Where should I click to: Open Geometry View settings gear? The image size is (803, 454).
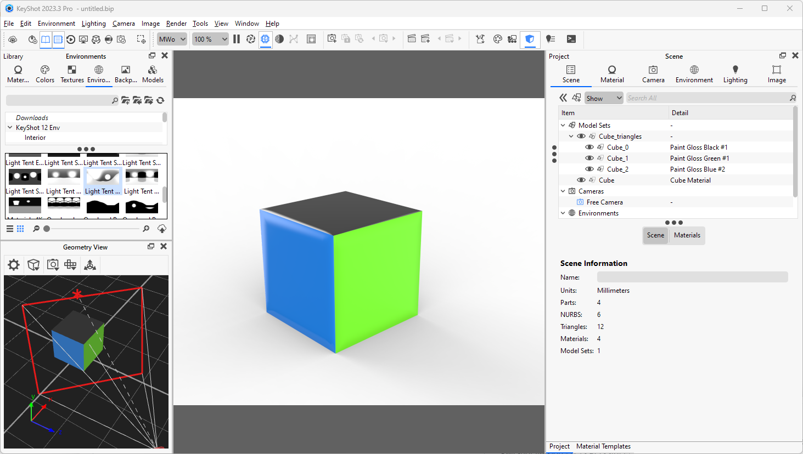[14, 265]
